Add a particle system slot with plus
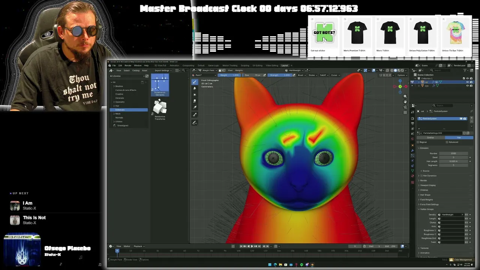Viewport: 480px width, 270px height. coord(471,118)
